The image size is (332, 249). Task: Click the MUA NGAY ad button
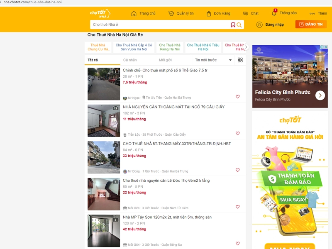293,200
